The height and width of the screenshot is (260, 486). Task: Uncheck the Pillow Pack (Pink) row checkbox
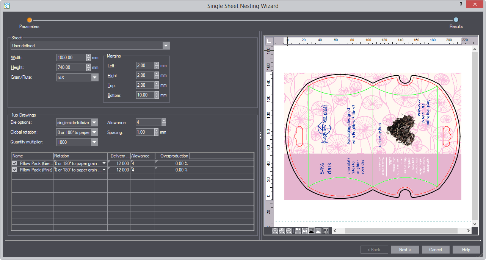[14, 170]
